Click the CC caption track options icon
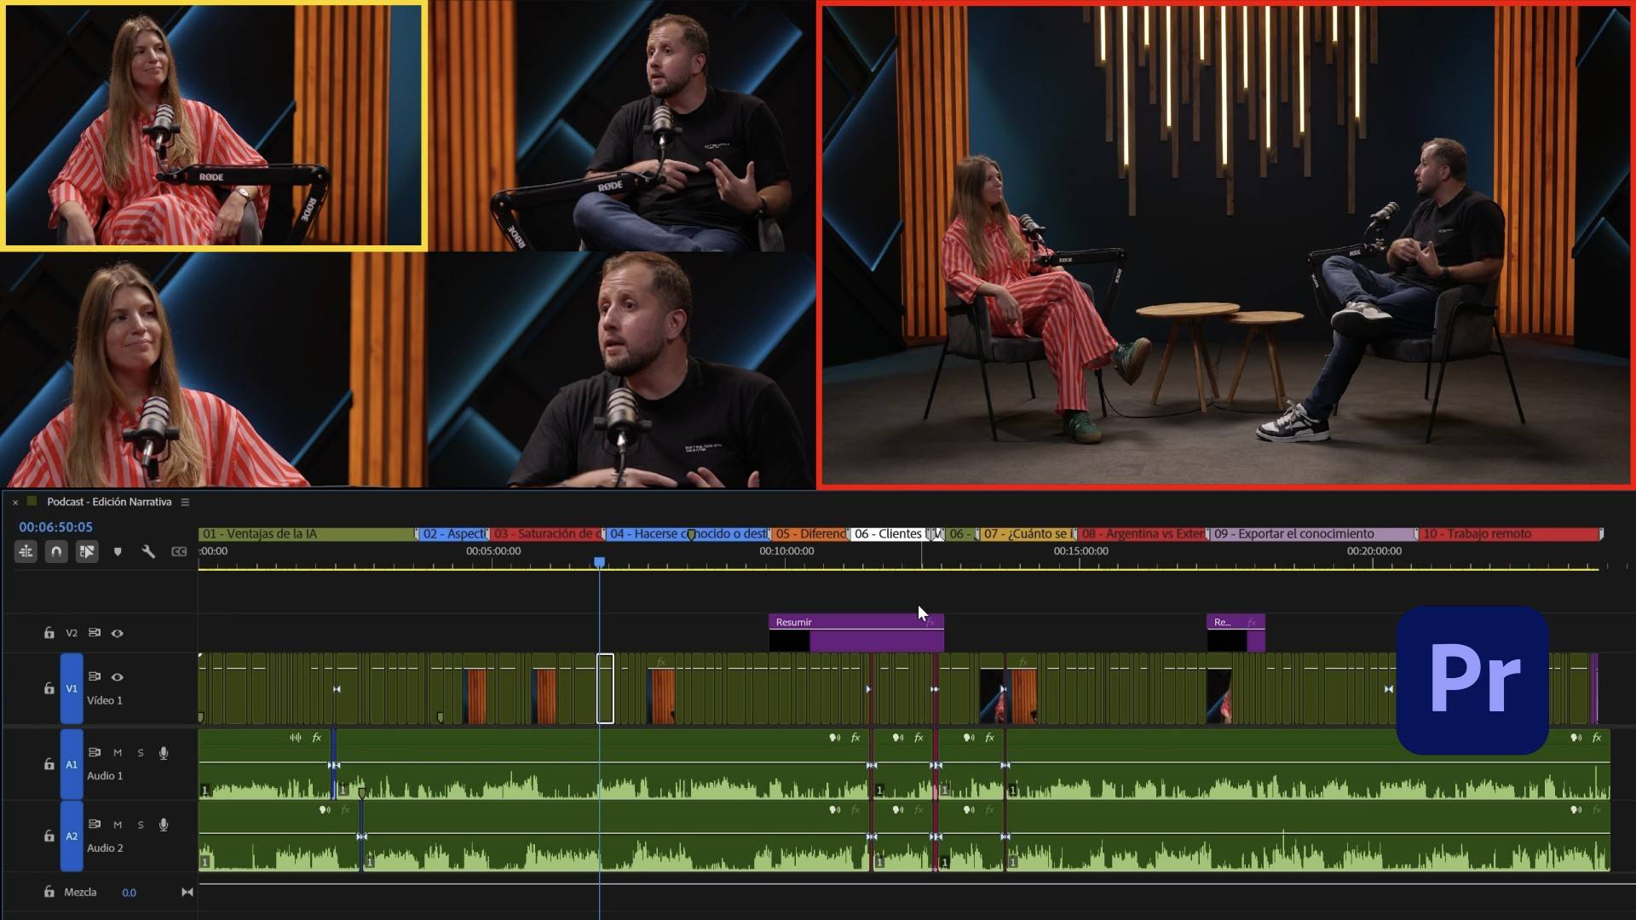Viewport: 1636px width, 920px height. (x=179, y=552)
